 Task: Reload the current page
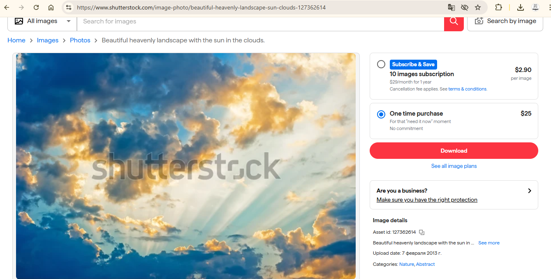36,7
